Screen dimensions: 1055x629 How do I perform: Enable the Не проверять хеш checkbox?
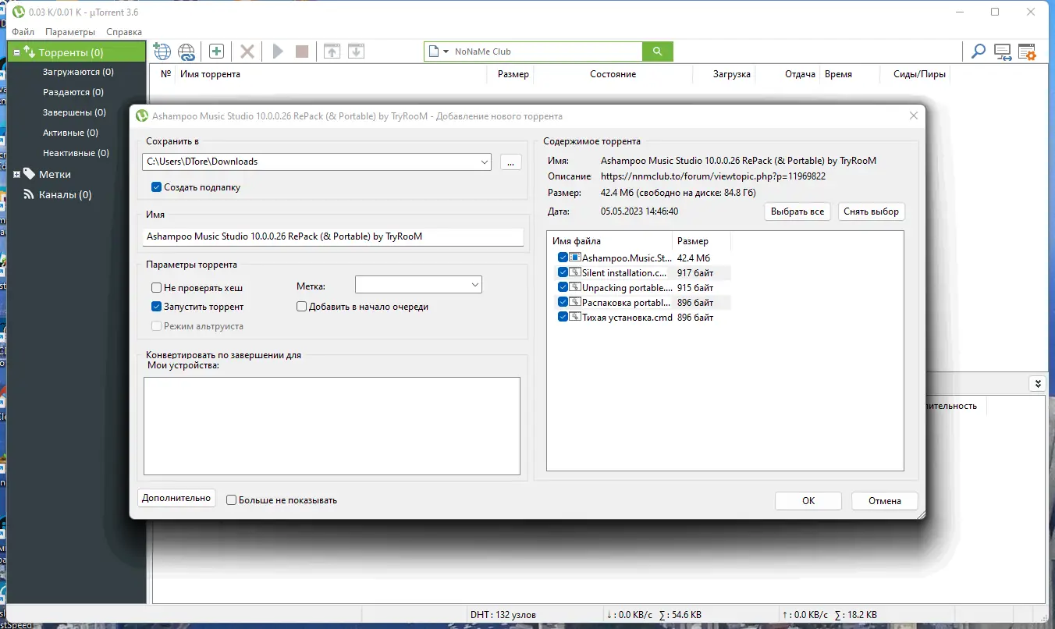coord(157,287)
